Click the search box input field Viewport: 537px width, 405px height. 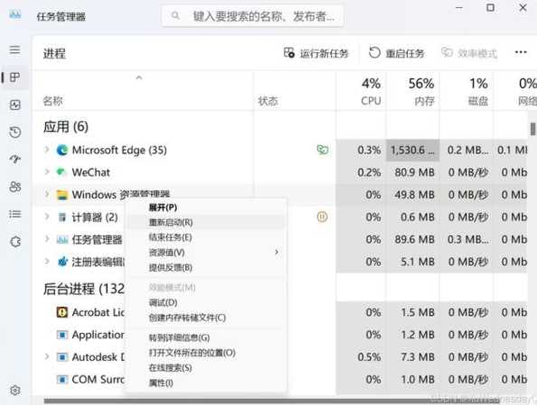tap(252, 15)
